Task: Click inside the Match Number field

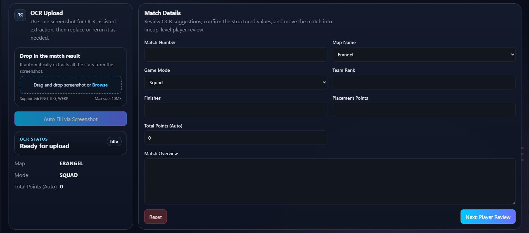Action: click(x=235, y=54)
